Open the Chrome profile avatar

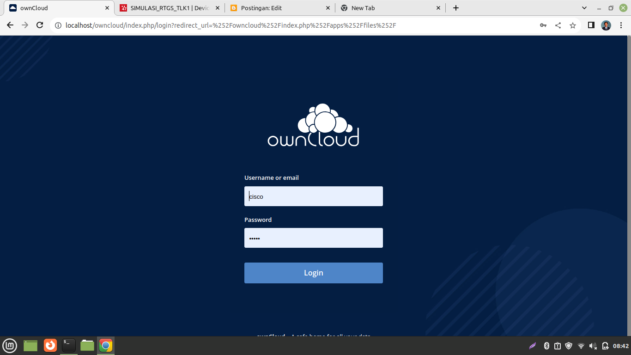(x=606, y=25)
